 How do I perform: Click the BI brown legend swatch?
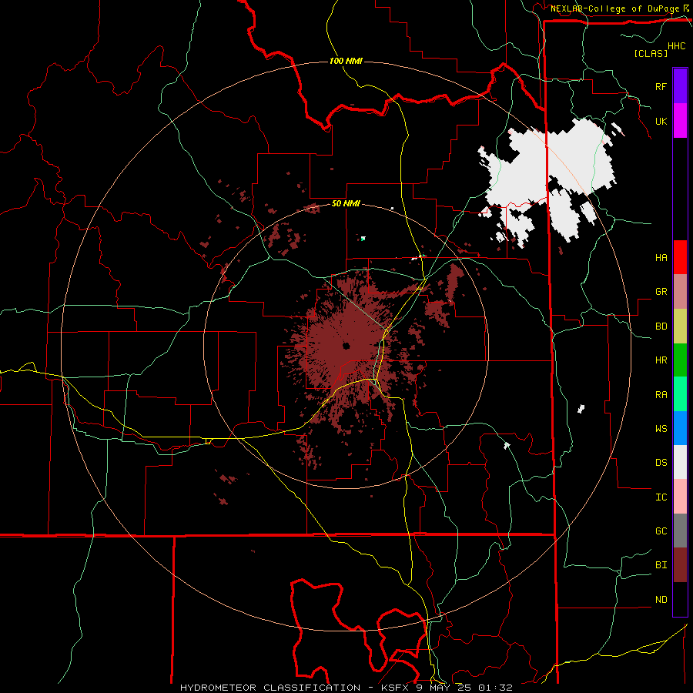[x=680, y=565]
